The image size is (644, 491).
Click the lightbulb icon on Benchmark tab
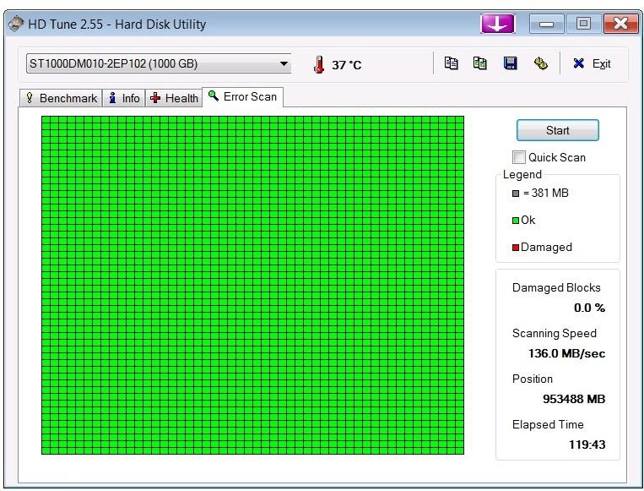click(x=30, y=98)
